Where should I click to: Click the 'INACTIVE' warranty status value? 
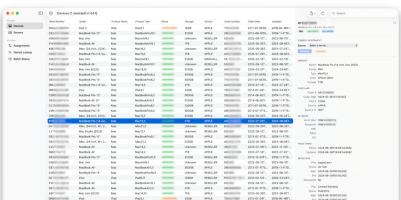coord(323,191)
